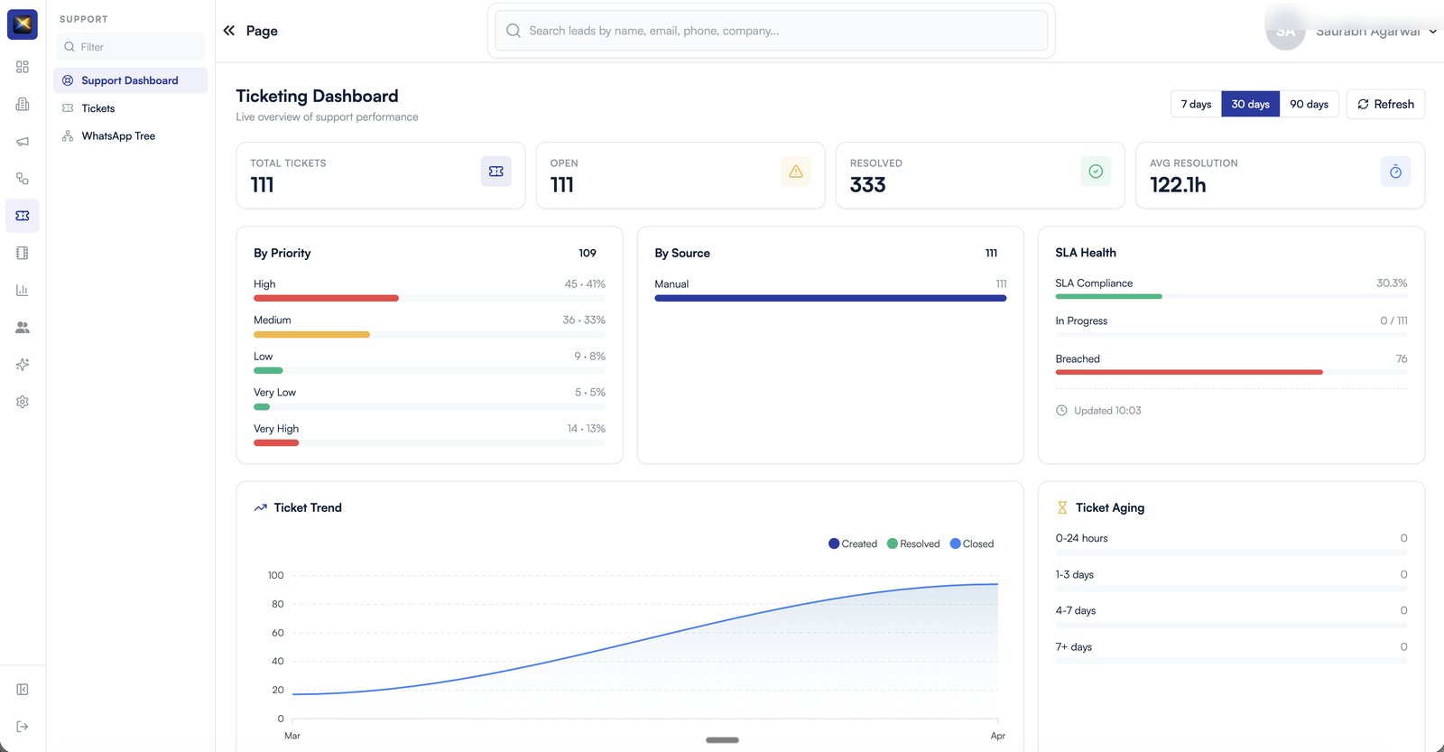The height and width of the screenshot is (752, 1444).
Task: Open the bar chart reports icon
Action: (x=23, y=290)
